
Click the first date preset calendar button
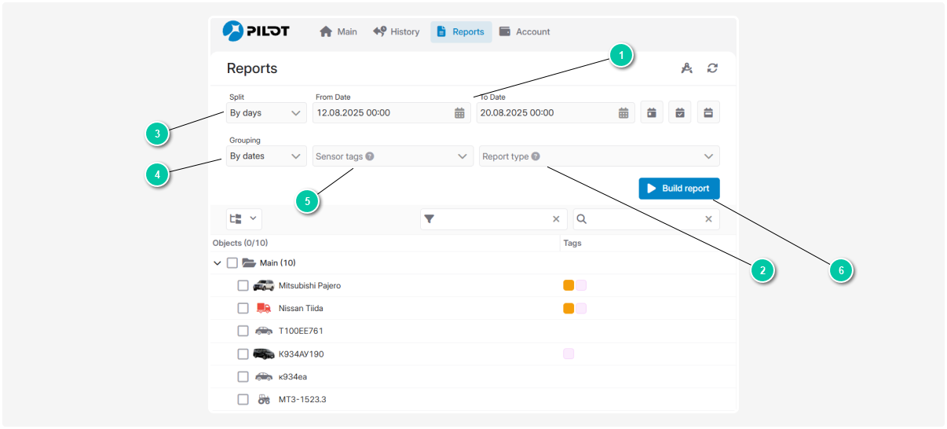652,112
